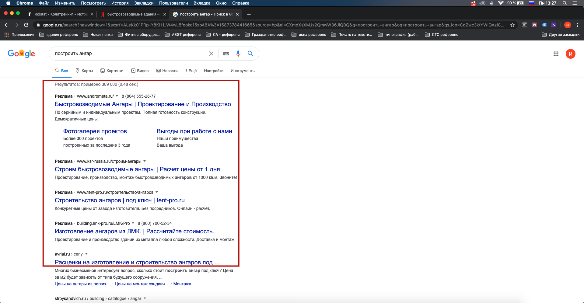The width and height of the screenshot is (584, 303).
Task: Click the browser address bar URL
Action: point(273,25)
